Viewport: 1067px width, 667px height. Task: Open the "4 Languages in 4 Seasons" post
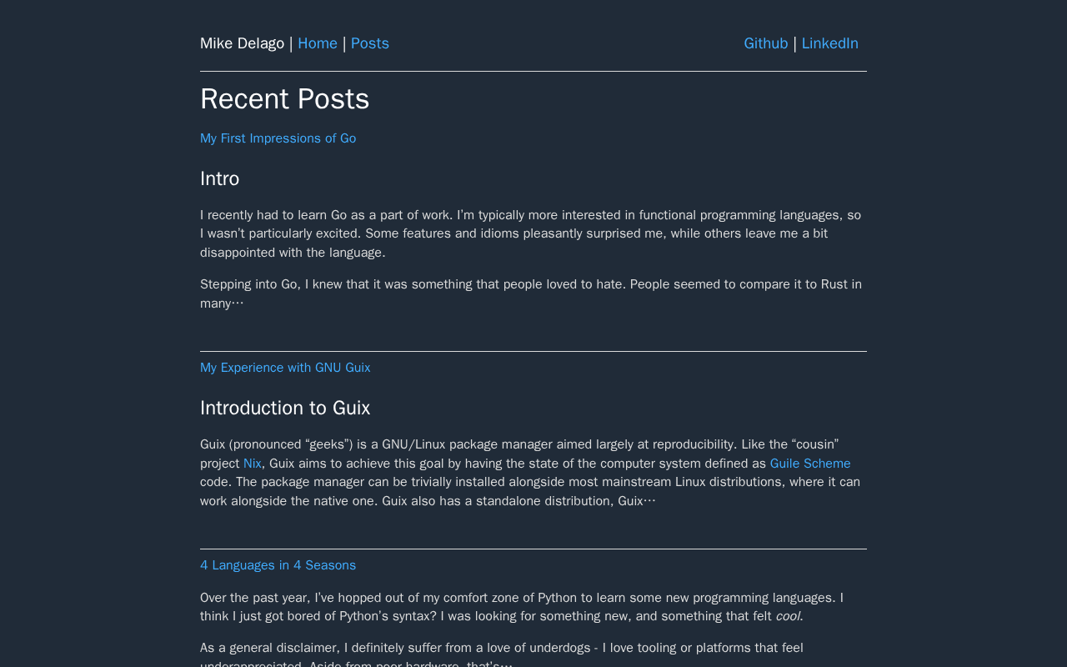[278, 565]
